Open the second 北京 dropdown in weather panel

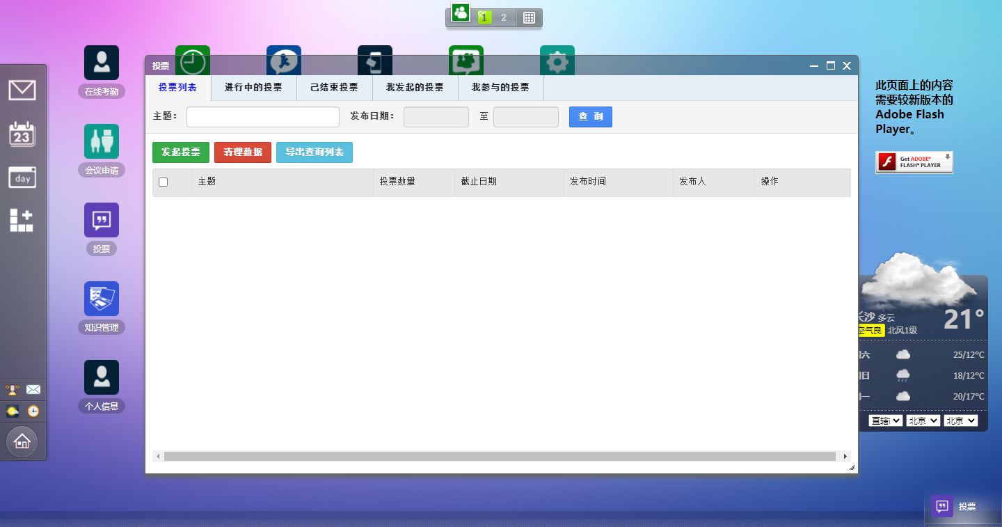(960, 420)
